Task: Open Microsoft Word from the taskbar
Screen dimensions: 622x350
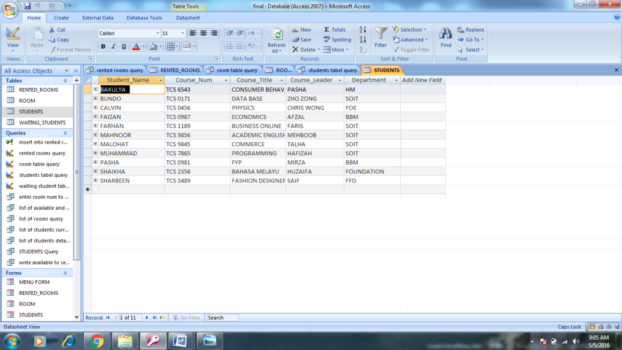Action: coord(180,341)
